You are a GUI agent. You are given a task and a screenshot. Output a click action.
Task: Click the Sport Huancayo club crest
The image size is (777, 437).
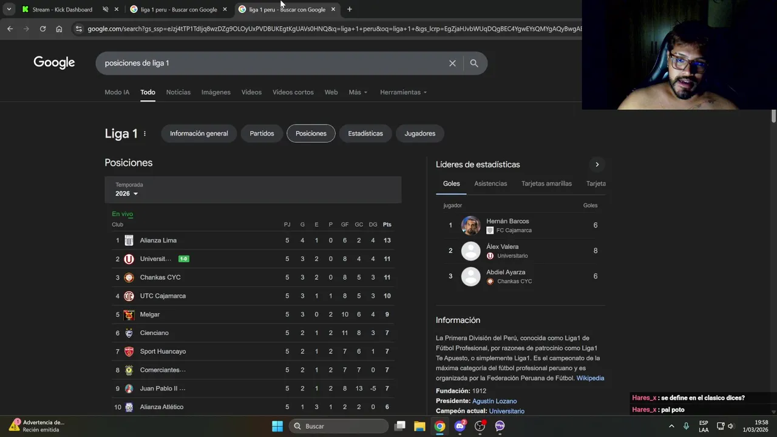(129, 351)
